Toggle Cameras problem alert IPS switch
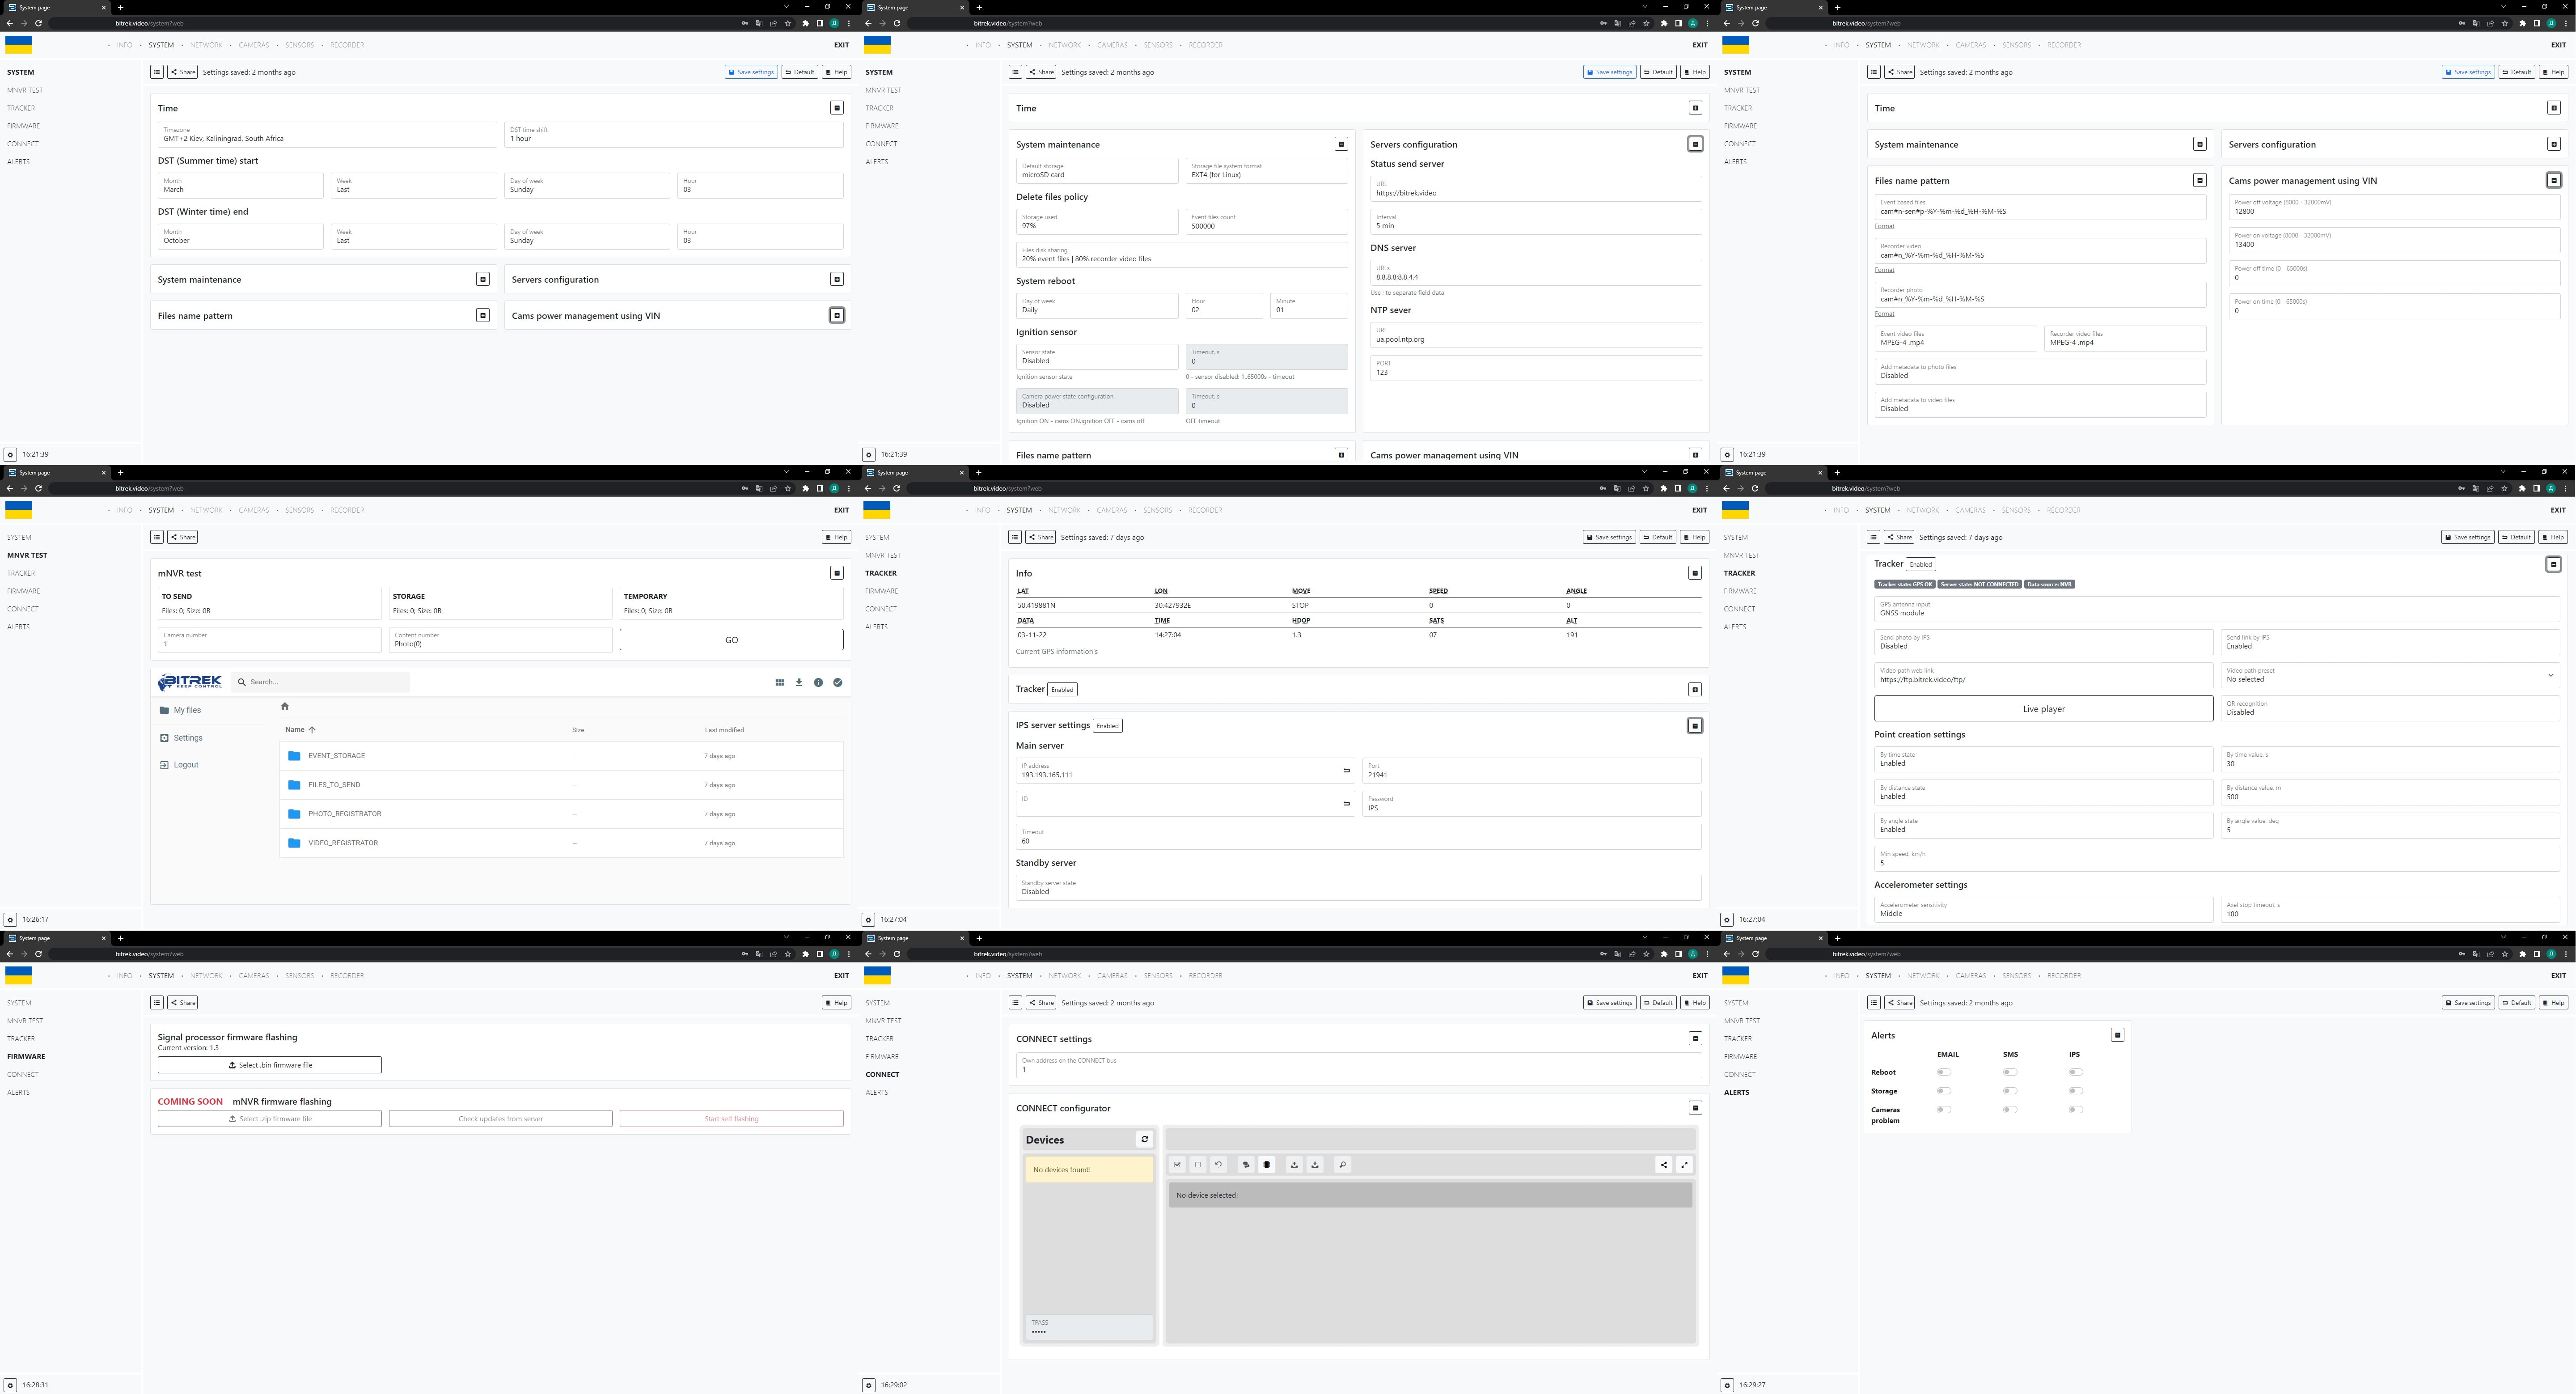The height and width of the screenshot is (1394, 2576). (x=2075, y=1109)
